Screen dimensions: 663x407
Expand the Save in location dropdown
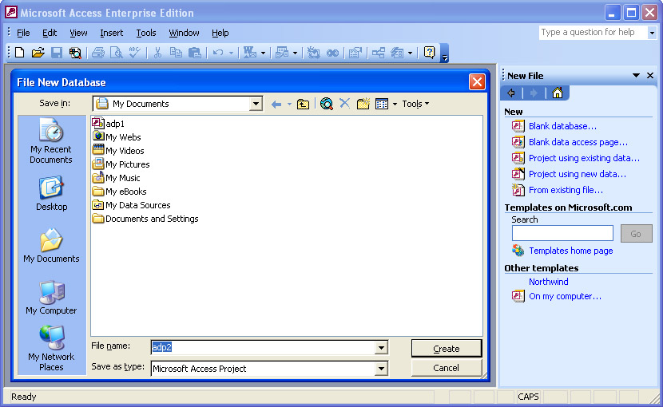point(256,104)
